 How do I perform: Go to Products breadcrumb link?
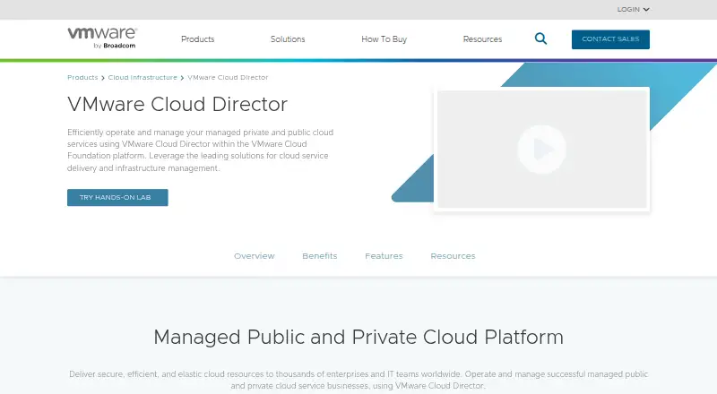82,78
